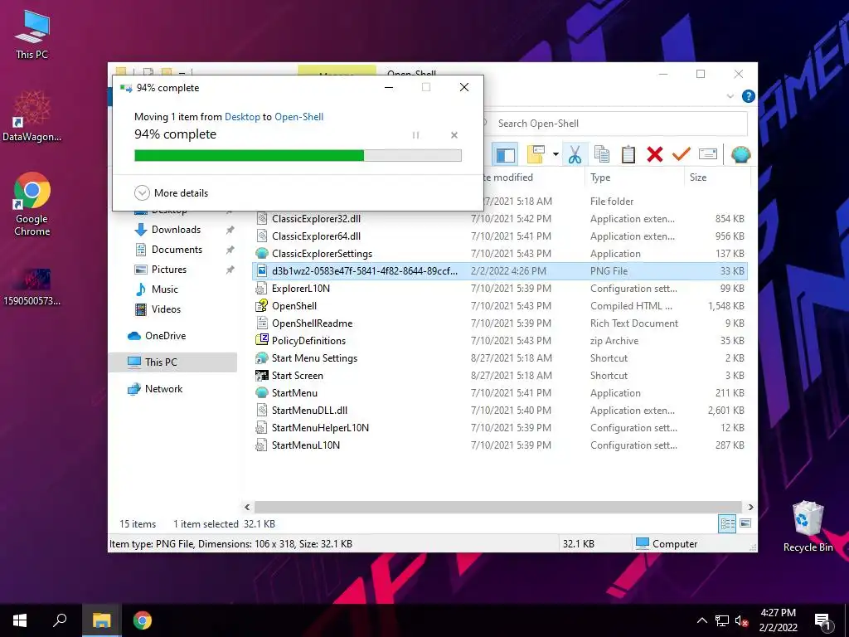
Task: Expand More details in move dialog
Action: point(171,192)
